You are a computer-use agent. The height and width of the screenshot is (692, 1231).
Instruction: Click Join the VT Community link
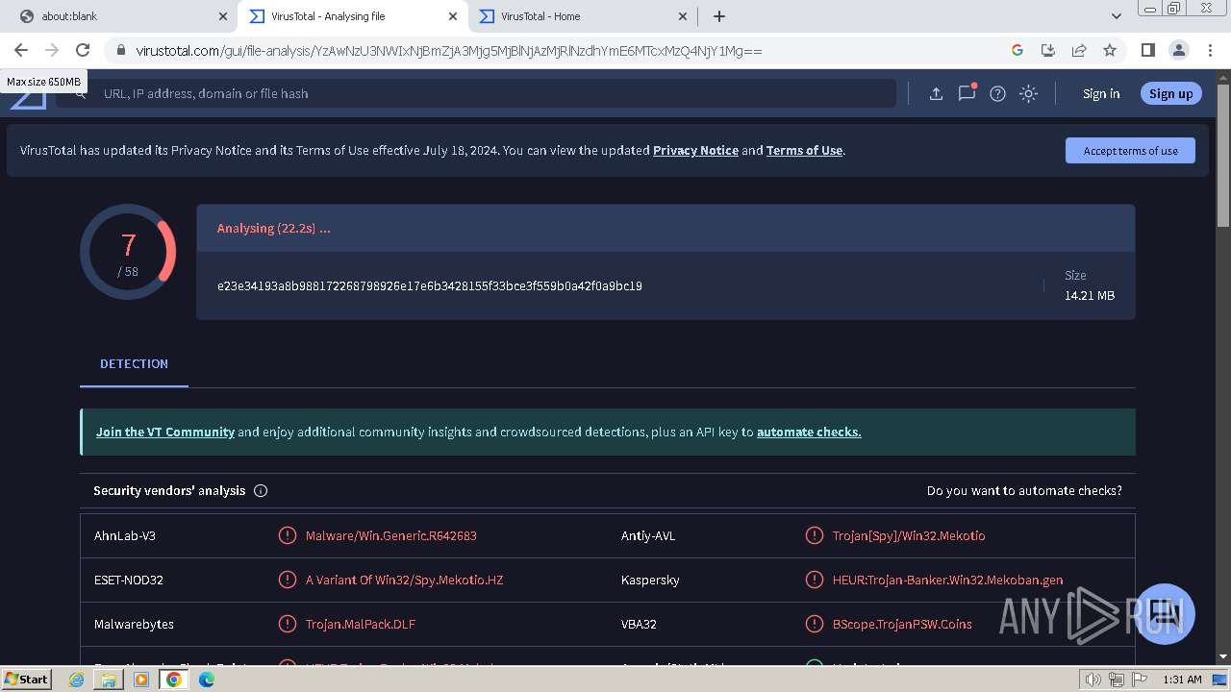pyautogui.click(x=165, y=432)
